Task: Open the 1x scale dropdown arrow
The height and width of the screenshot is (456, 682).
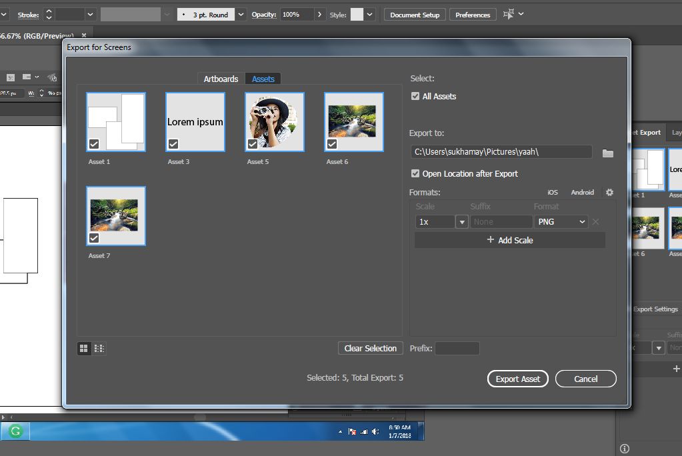Action: tap(462, 222)
